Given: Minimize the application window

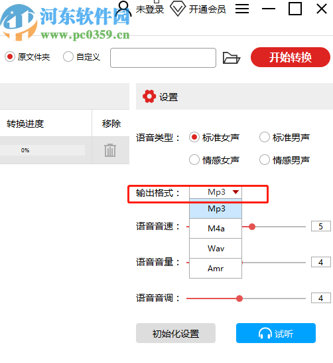Looking at the screenshot, I should (x=269, y=9).
